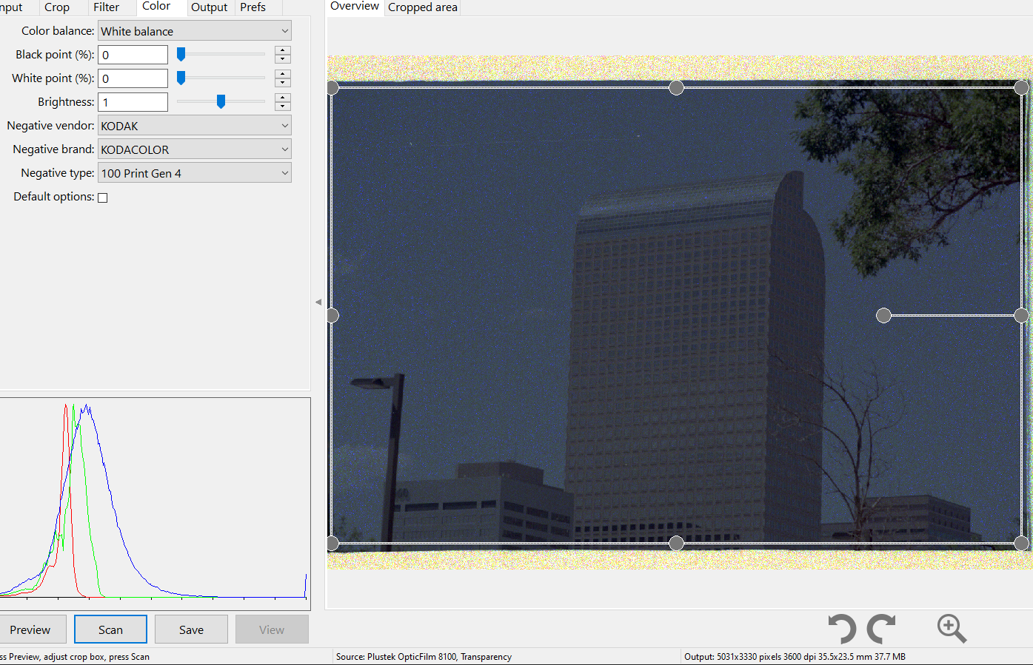Increase Black point with the up arrow

tap(283, 50)
